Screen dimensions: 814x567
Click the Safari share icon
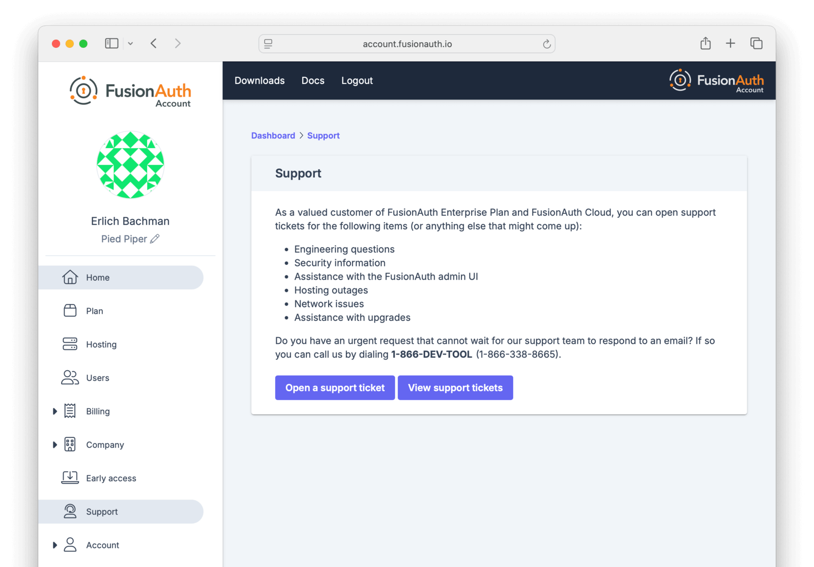coord(705,44)
